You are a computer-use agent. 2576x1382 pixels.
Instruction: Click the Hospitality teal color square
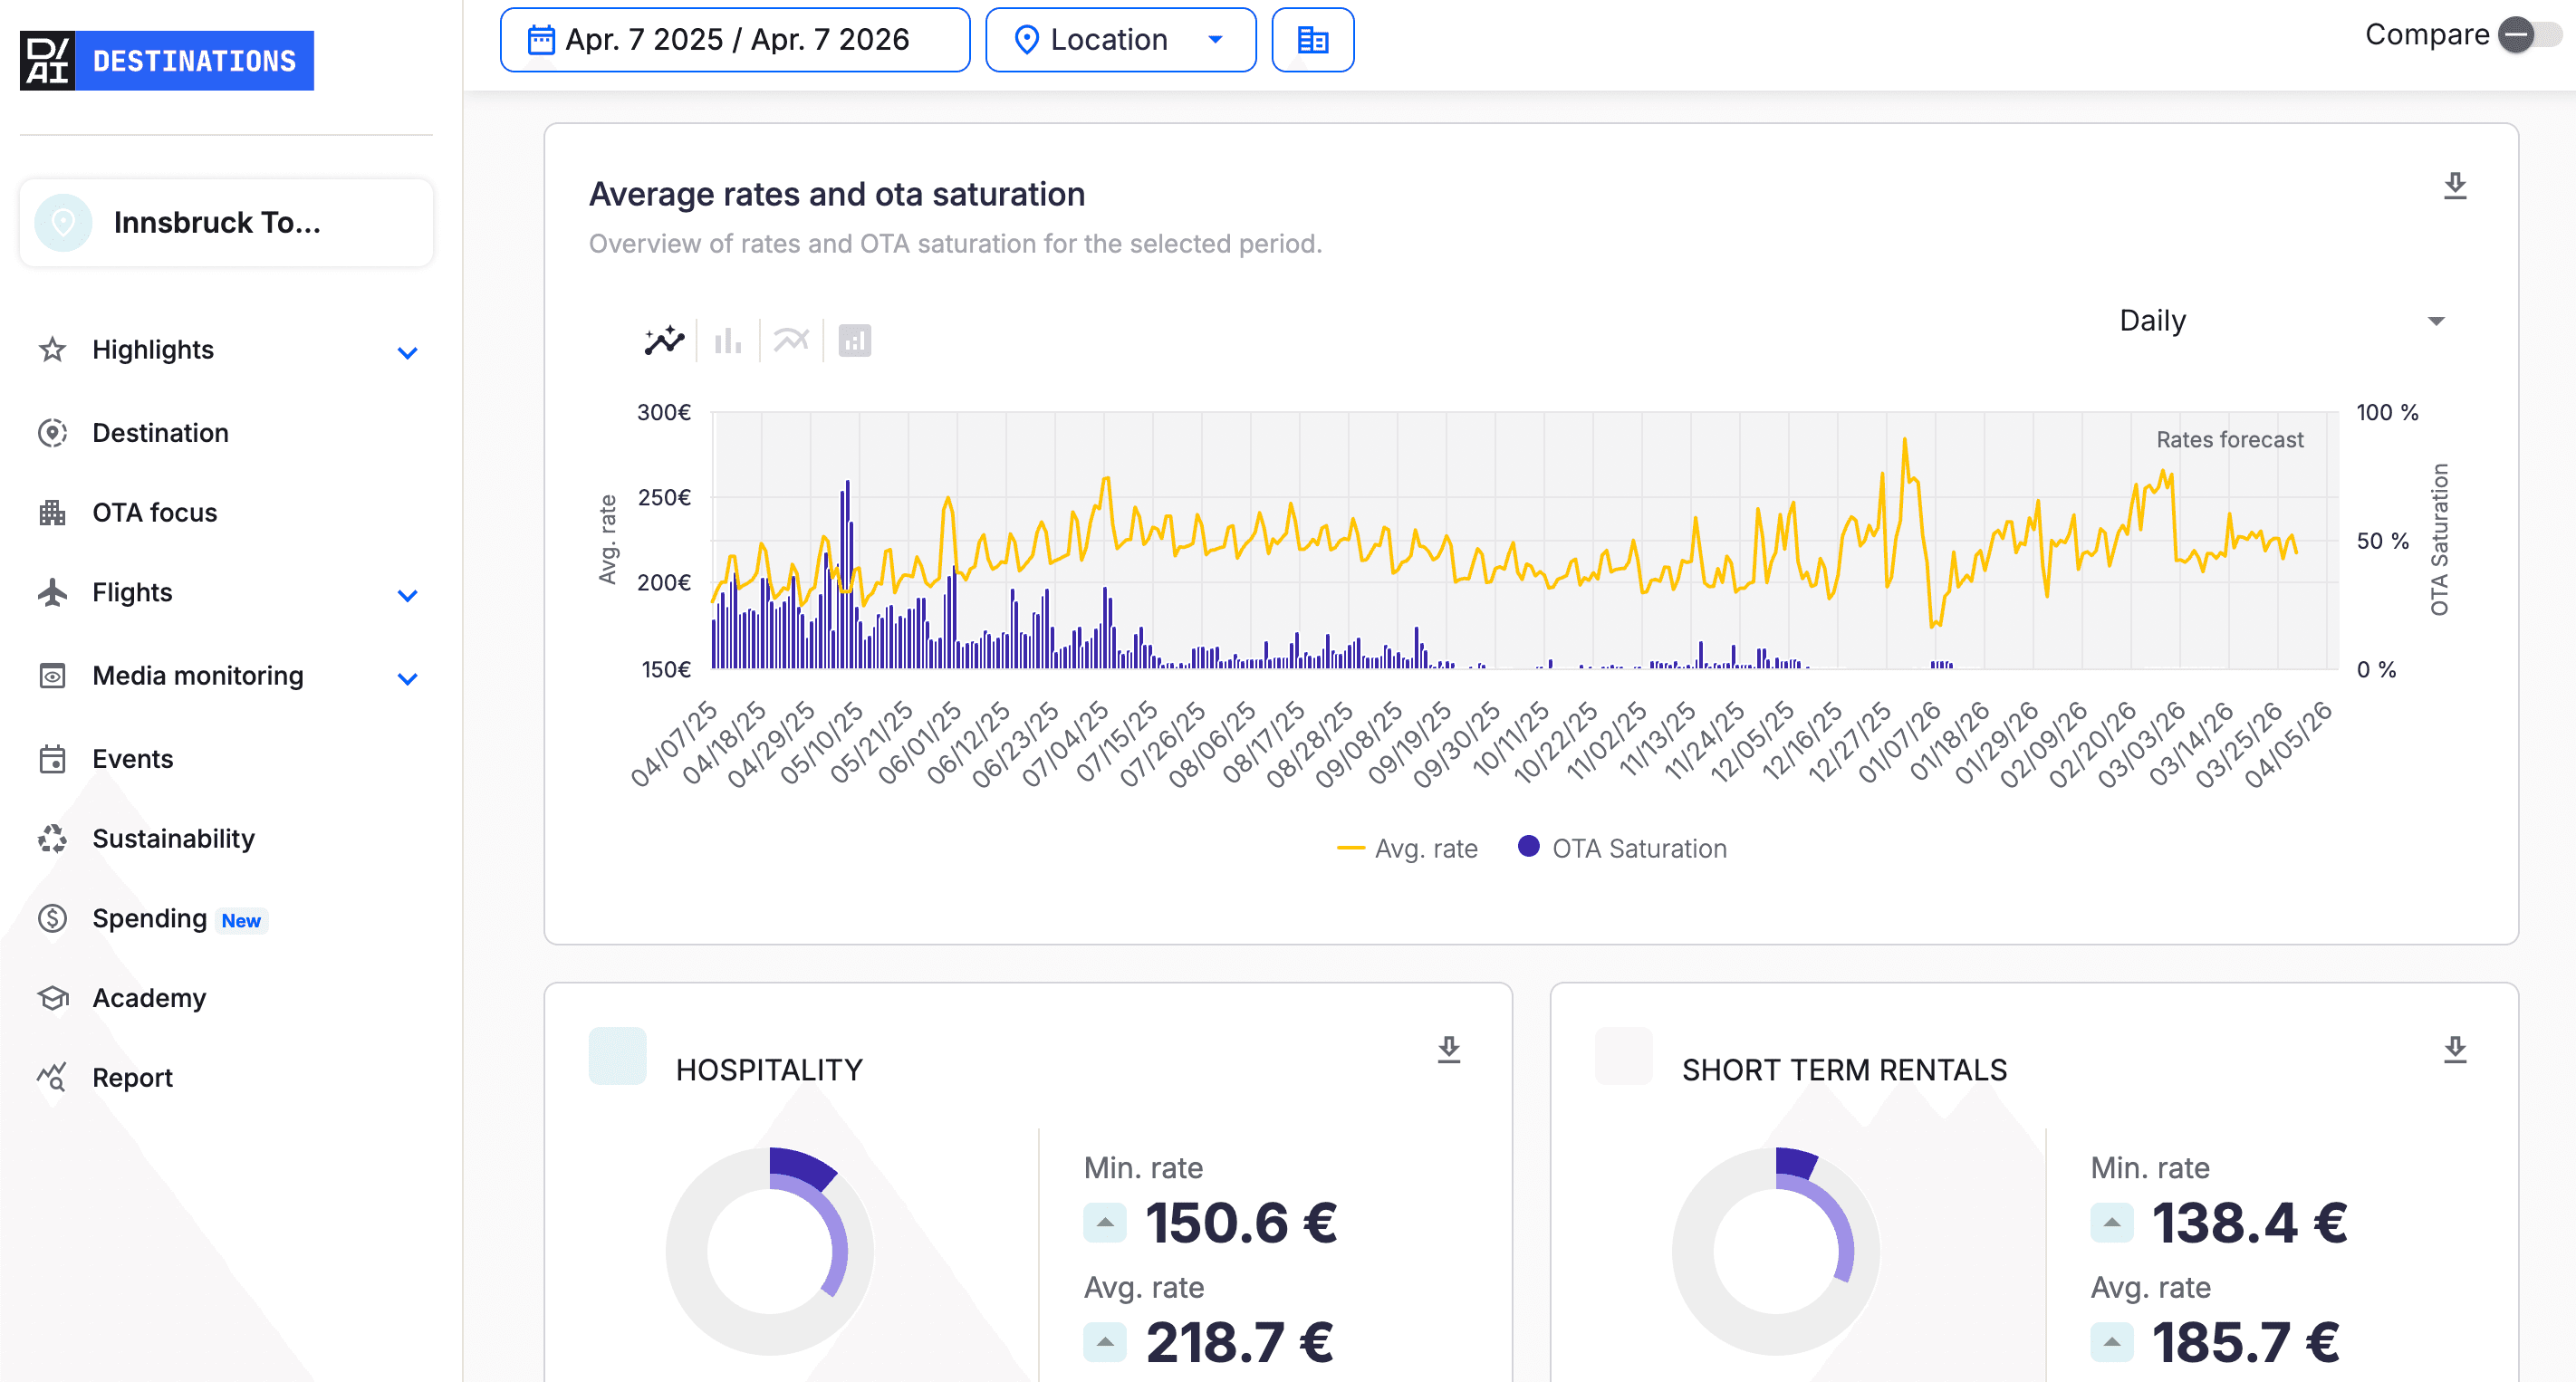tap(617, 1055)
